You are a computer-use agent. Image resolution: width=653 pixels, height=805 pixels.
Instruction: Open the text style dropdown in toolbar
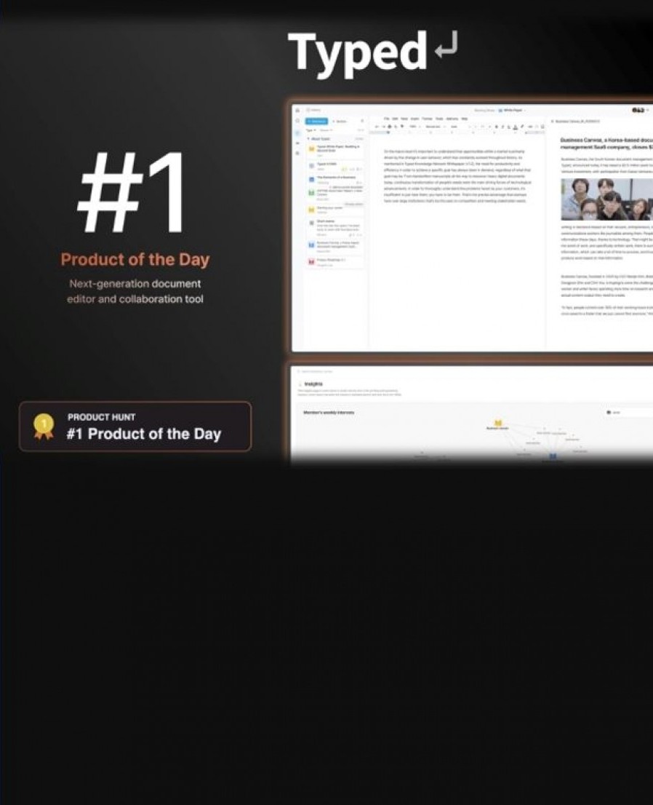tap(434, 127)
